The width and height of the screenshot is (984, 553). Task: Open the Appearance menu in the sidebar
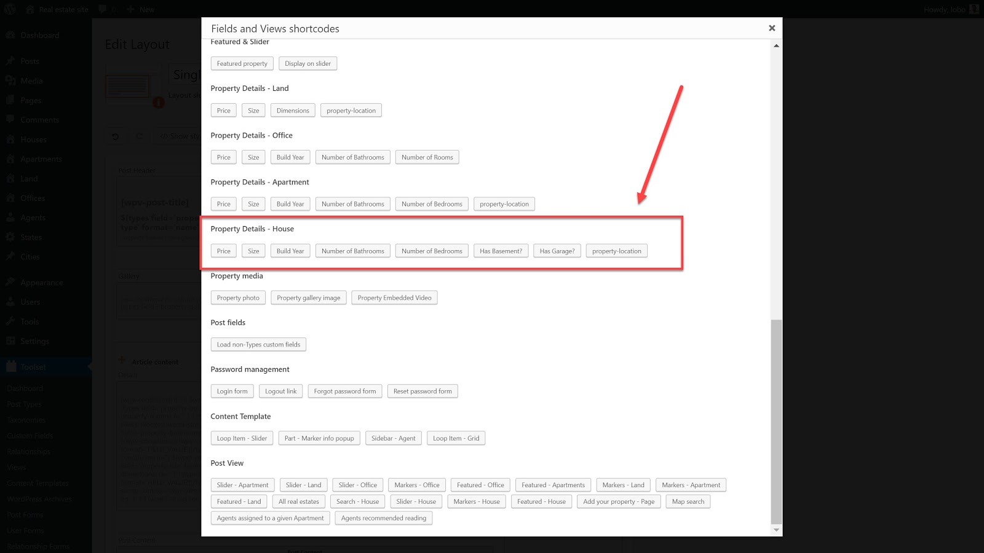tap(41, 283)
